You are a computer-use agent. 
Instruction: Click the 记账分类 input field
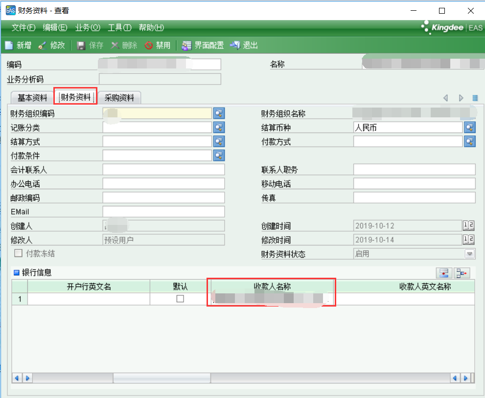pyautogui.click(x=157, y=127)
